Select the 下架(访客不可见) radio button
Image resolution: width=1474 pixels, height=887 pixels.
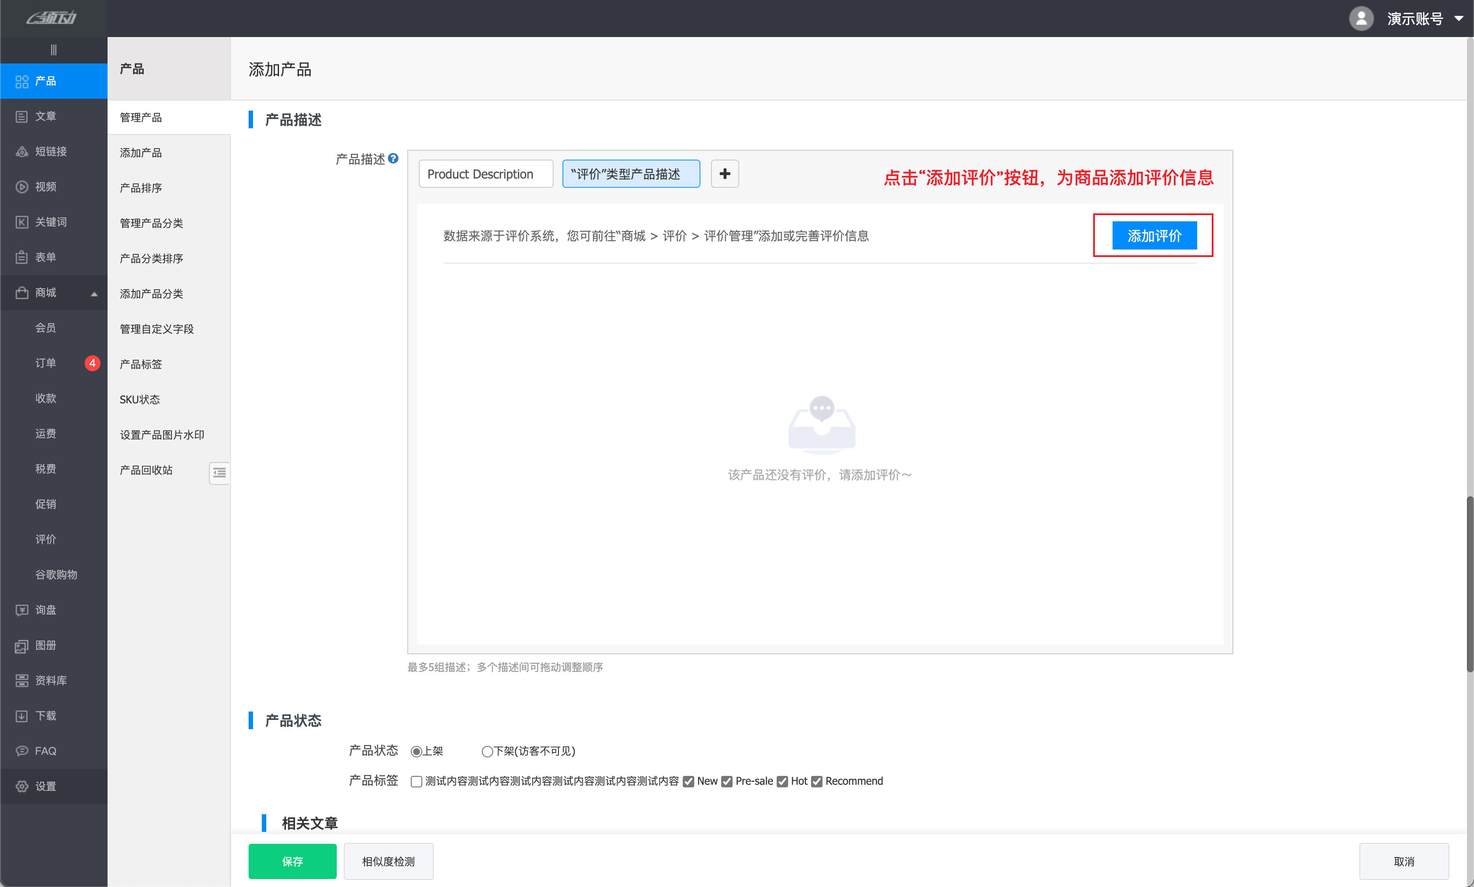click(x=487, y=751)
